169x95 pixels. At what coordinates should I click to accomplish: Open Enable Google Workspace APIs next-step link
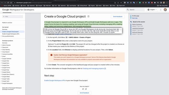[x=55, y=80]
